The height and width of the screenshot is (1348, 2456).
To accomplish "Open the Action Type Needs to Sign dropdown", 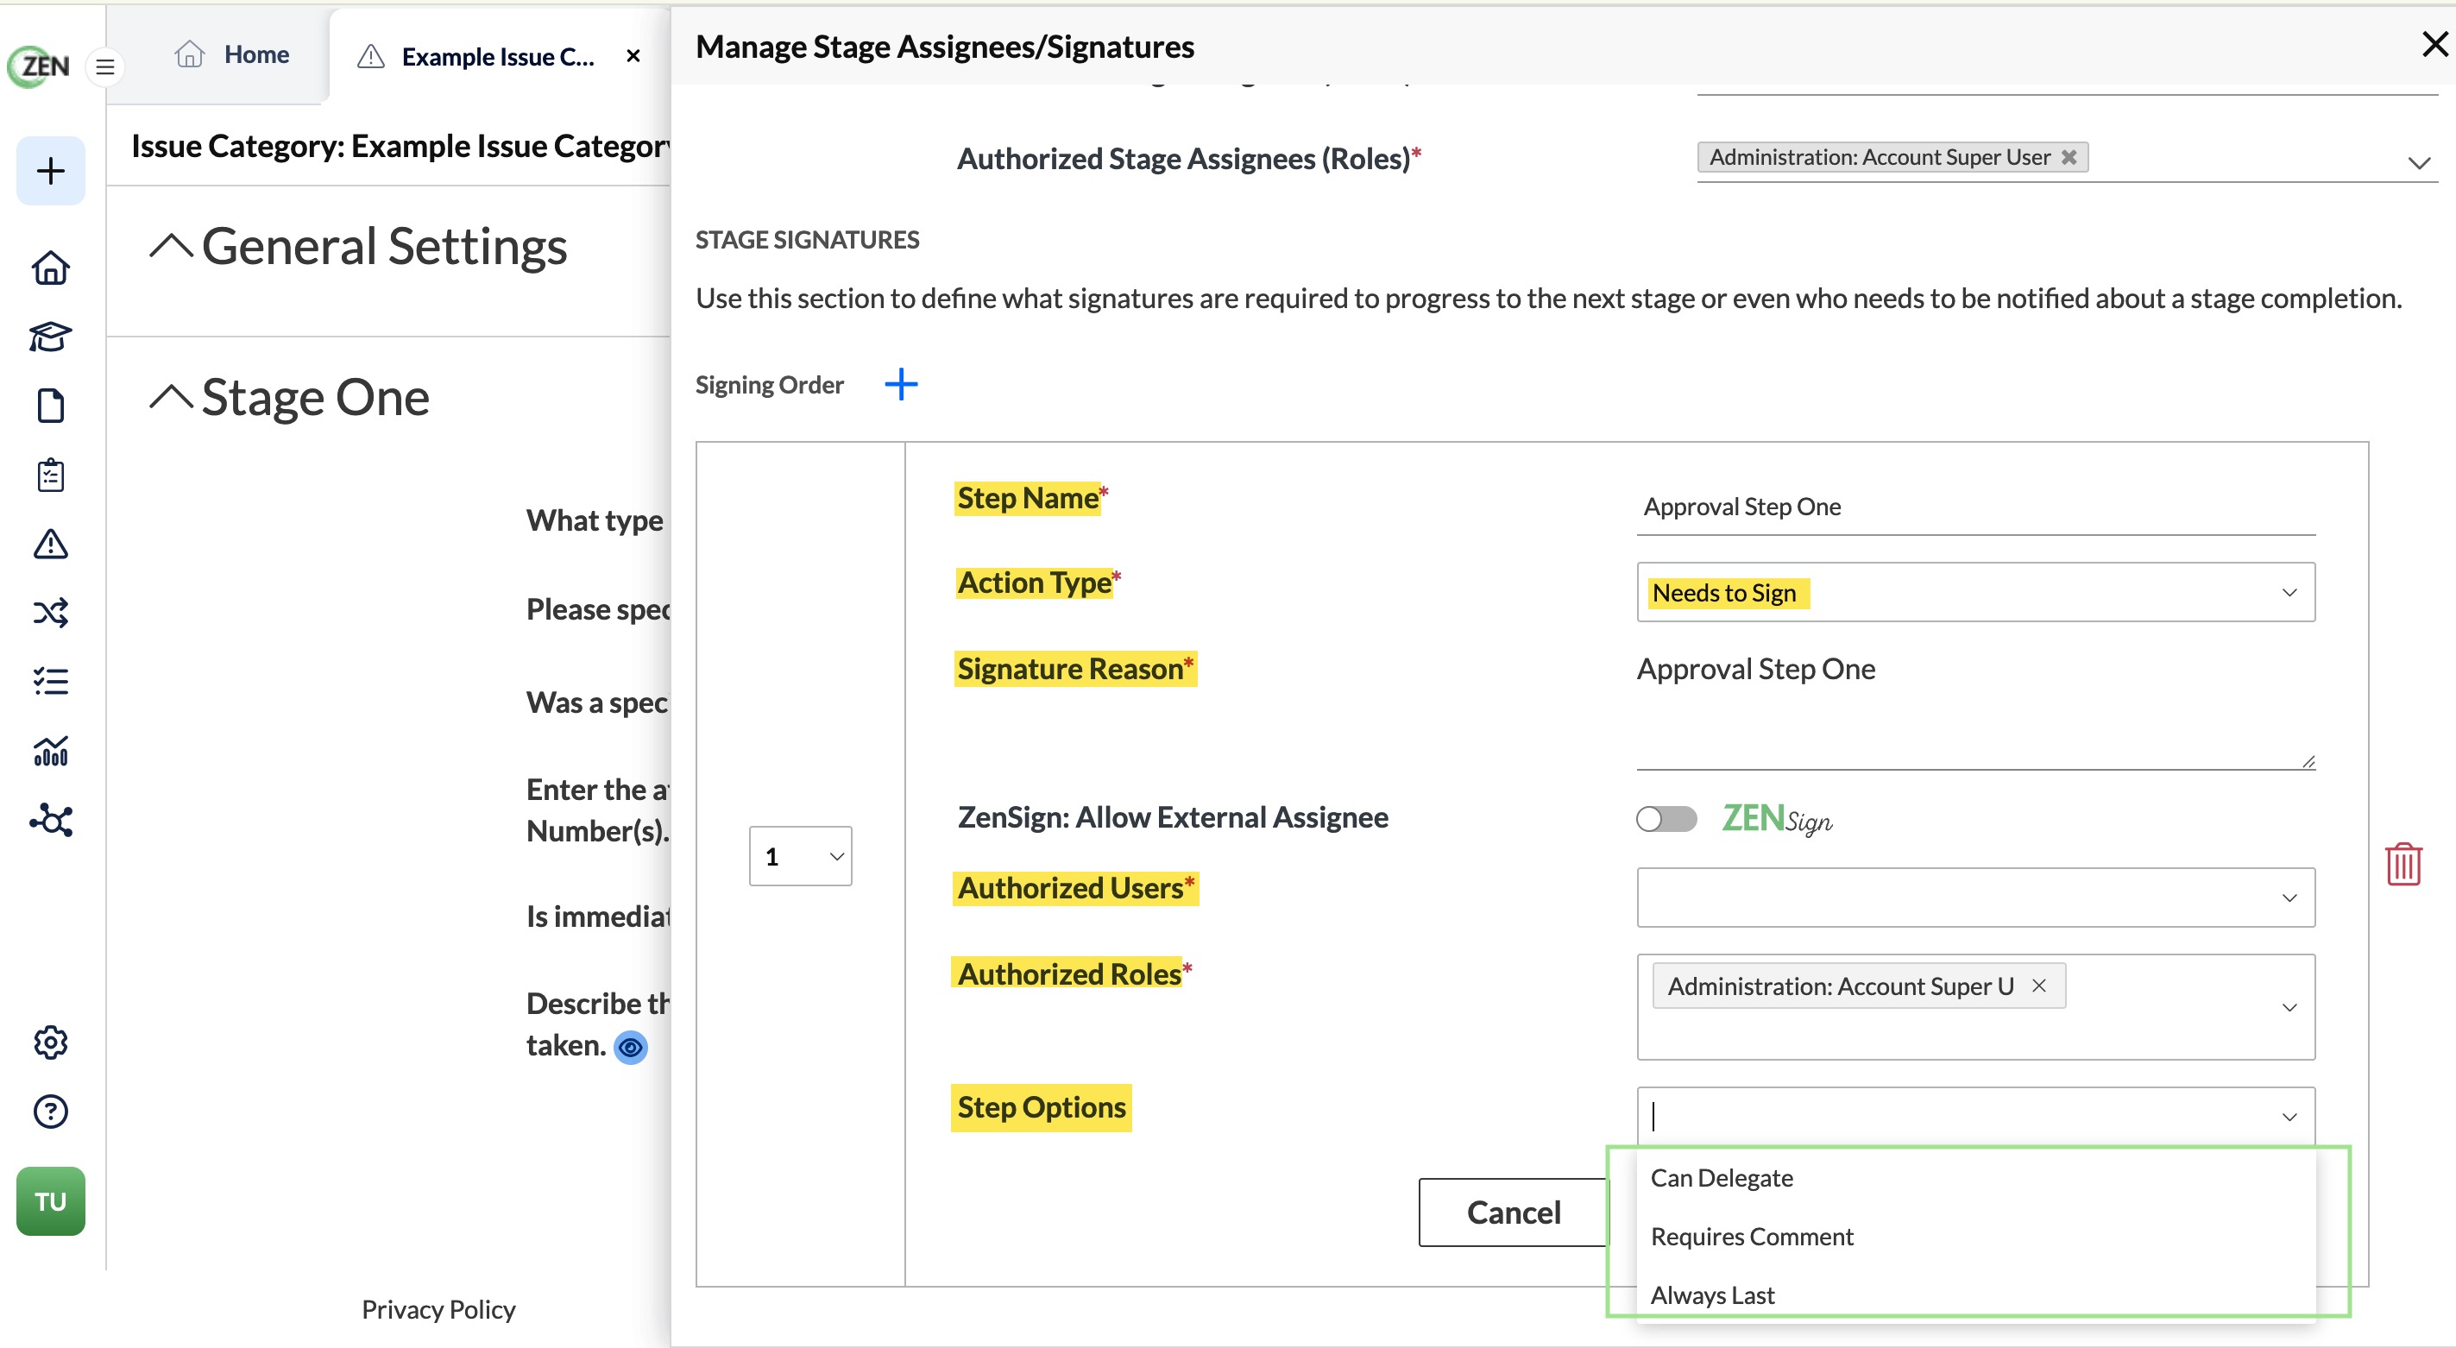I will 1975,593.
